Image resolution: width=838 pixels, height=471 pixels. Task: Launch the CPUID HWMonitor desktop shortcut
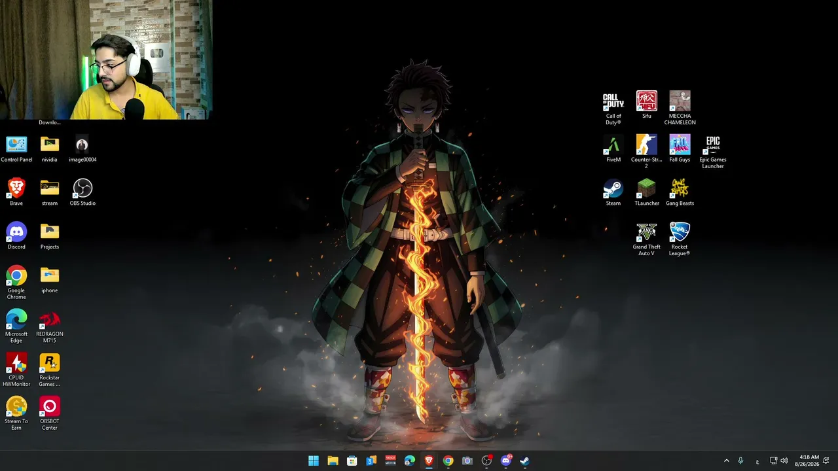[x=16, y=370]
